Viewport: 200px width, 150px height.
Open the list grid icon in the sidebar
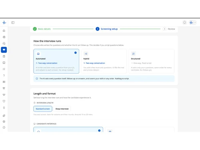4,69
